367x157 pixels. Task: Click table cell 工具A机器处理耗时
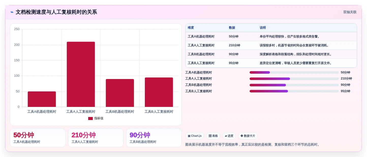tap(201, 36)
